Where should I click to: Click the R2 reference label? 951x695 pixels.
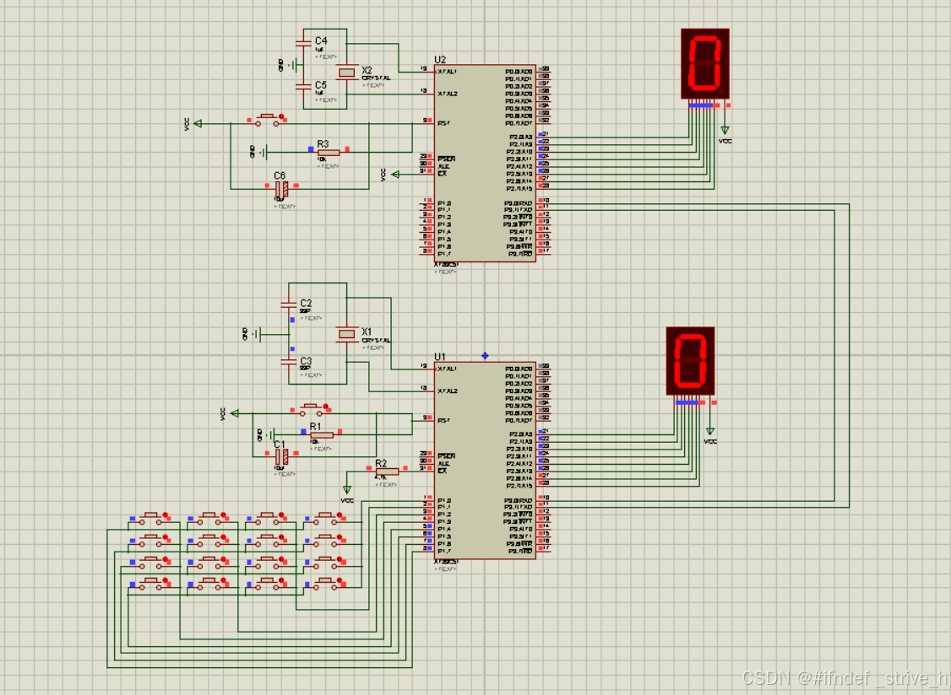tap(381, 463)
